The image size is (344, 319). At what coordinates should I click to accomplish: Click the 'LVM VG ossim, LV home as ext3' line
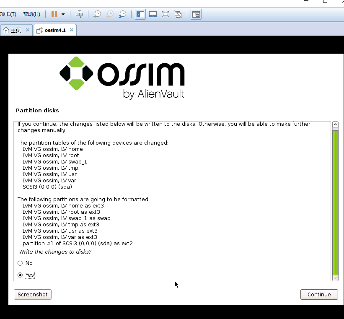63,206
